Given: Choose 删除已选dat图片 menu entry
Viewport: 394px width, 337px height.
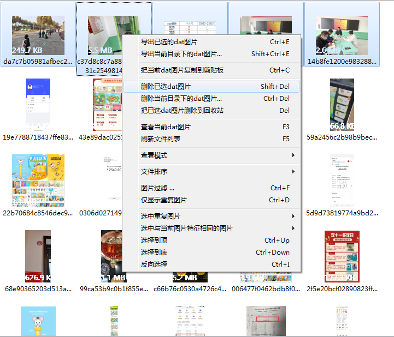Looking at the screenshot, I should point(211,87).
